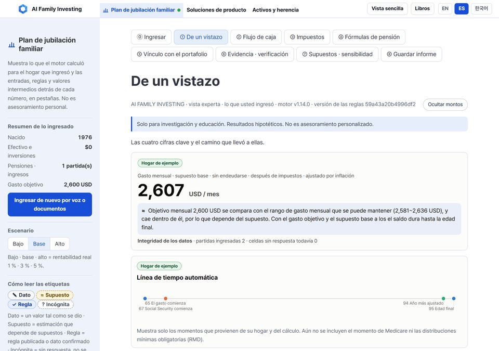Open the Guardar informe tab
Viewport: 499px width, 351px height.
tap(412, 54)
